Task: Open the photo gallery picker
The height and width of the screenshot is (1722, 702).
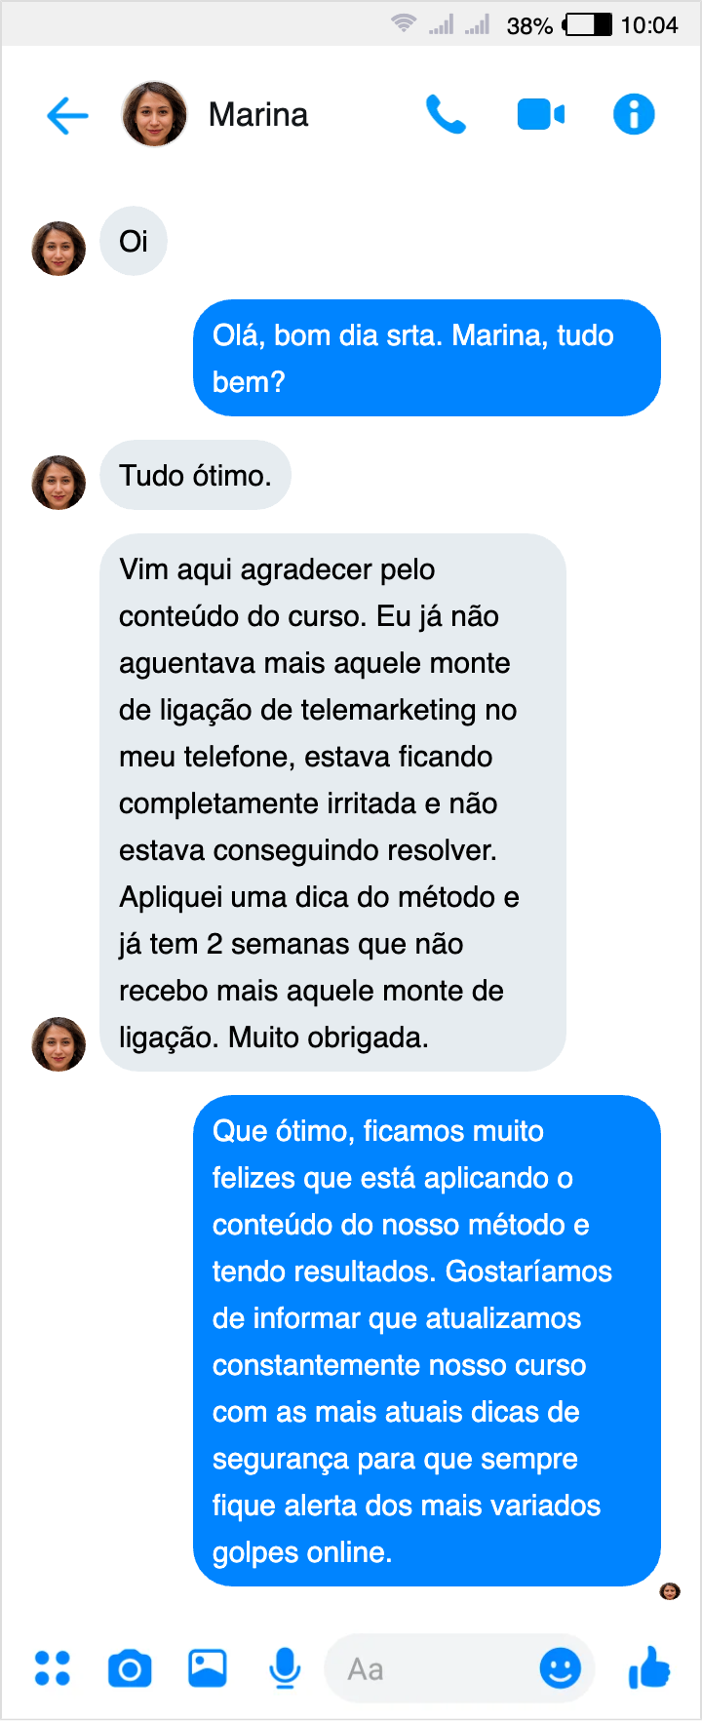Action: [x=208, y=1667]
